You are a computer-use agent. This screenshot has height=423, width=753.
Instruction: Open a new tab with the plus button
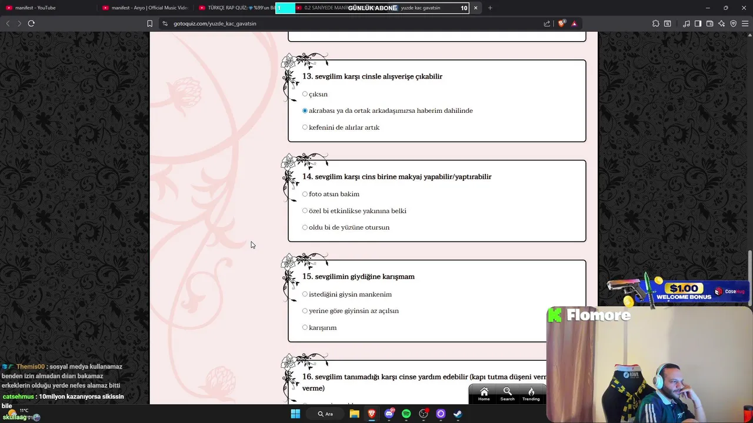point(490,8)
